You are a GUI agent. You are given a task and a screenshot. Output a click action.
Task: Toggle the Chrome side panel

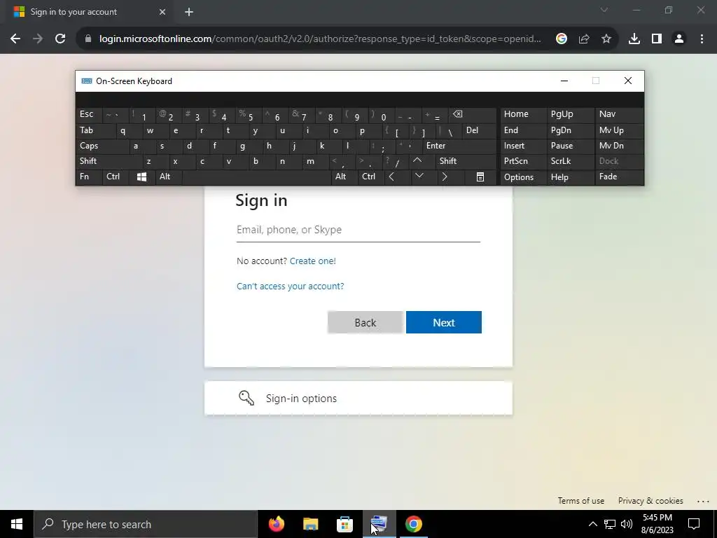[x=657, y=39]
